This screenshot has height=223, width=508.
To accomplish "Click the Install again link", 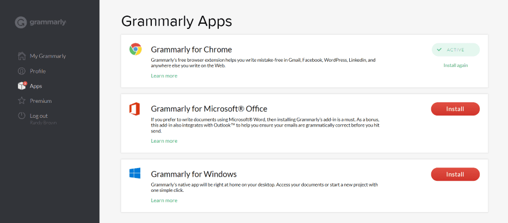I will click(455, 65).
